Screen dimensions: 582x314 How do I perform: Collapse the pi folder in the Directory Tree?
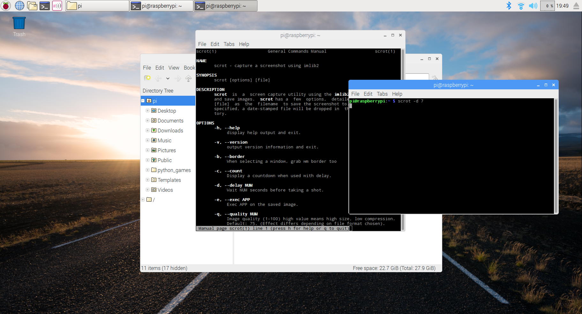[x=143, y=101]
